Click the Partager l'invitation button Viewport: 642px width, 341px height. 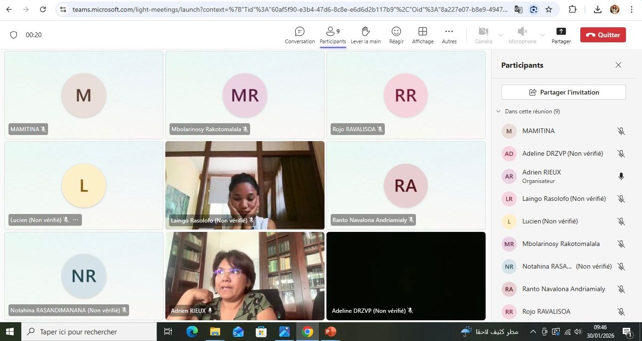click(x=563, y=92)
